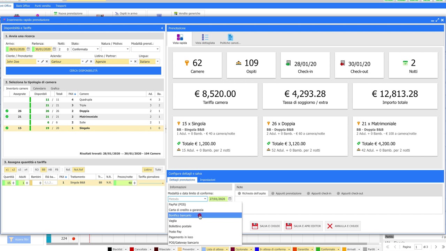This screenshot has width=446, height=251.
Task: Open the Back Office main tab
Action: [23, 6]
